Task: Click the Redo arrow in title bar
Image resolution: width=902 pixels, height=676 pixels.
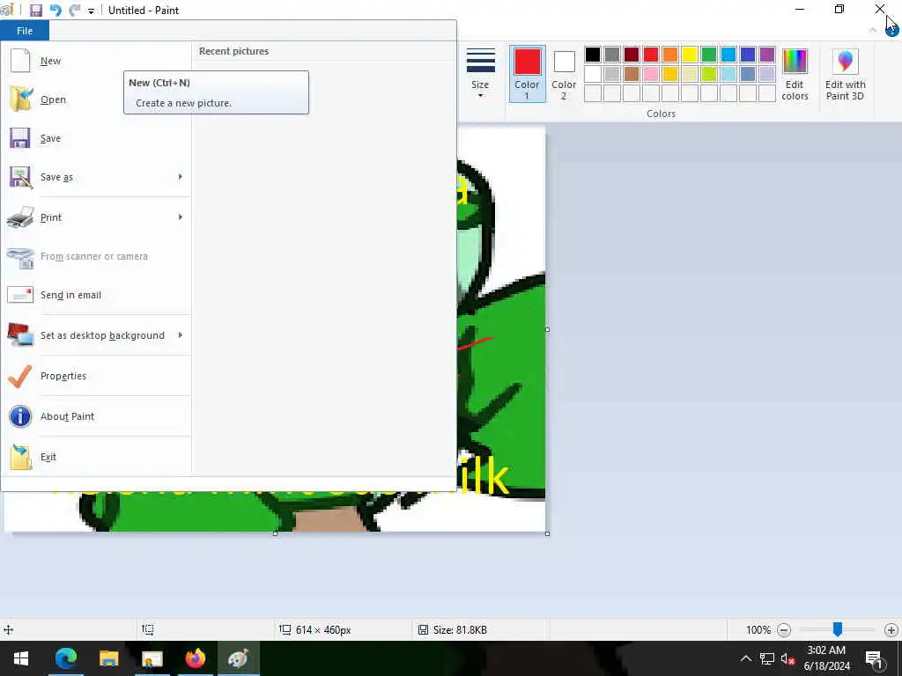Action: tap(74, 11)
